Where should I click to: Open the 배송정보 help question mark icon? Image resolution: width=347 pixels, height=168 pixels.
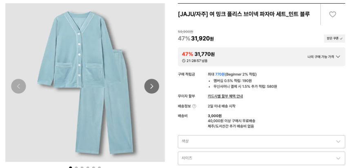point(194,106)
